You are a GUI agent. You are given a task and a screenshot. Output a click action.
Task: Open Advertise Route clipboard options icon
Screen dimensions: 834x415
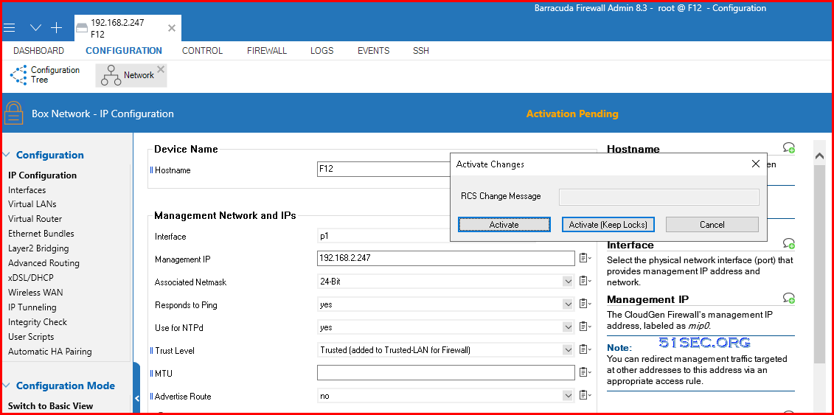(585, 395)
